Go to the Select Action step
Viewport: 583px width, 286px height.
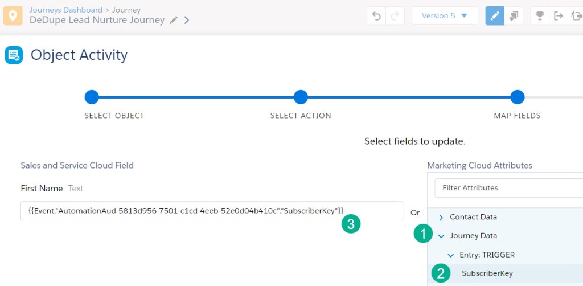tap(301, 97)
